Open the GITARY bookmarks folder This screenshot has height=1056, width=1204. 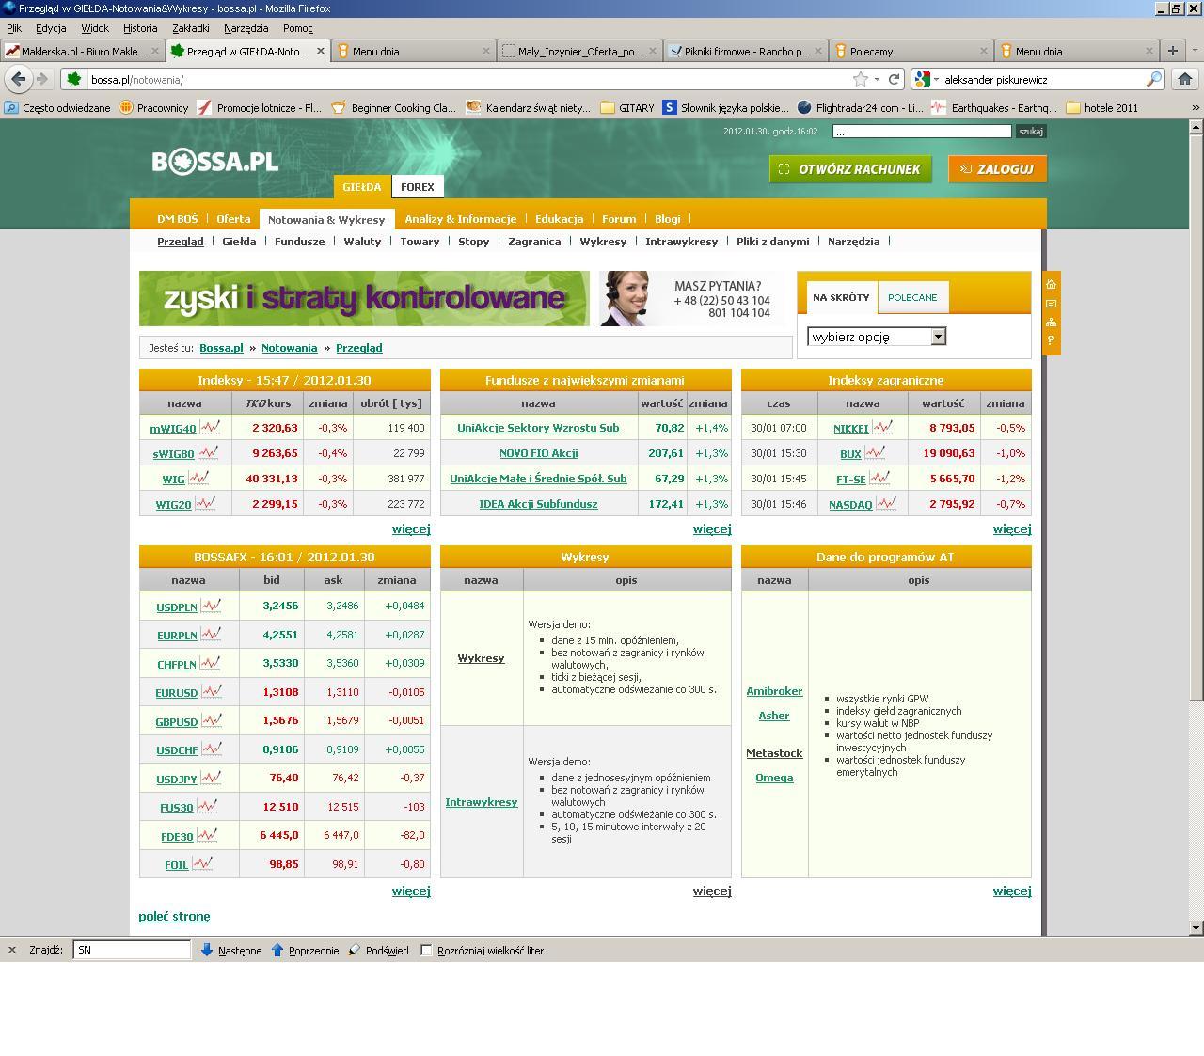(x=627, y=107)
